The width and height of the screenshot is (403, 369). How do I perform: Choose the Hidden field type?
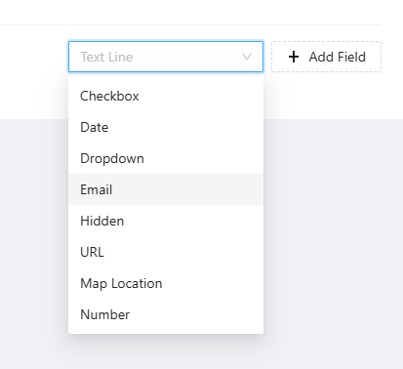[166, 221]
